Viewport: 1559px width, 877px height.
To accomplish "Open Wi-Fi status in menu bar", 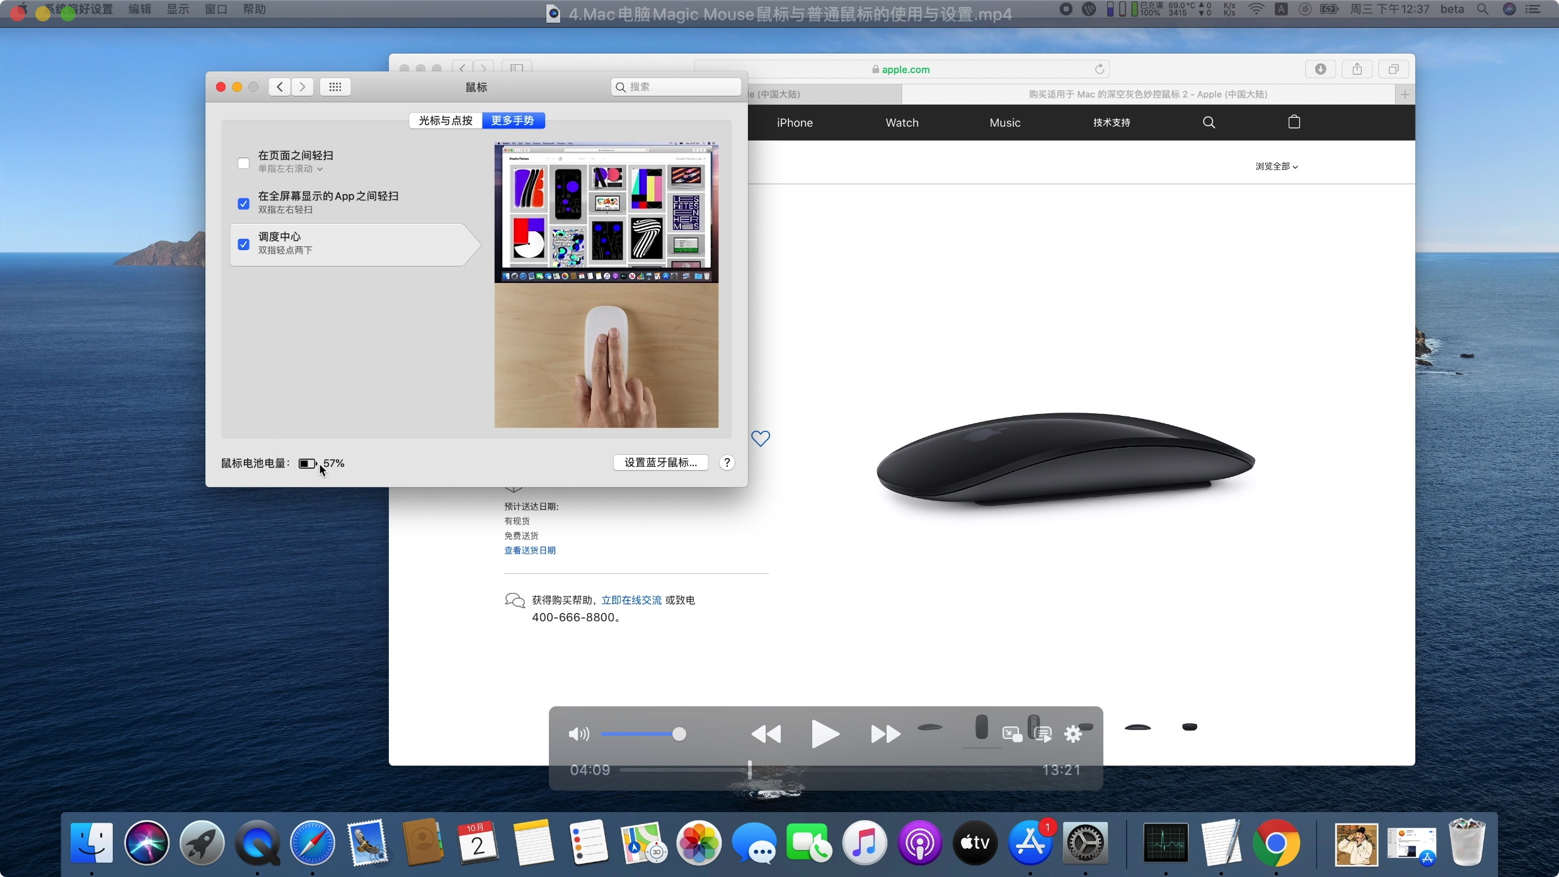I will point(1256,9).
